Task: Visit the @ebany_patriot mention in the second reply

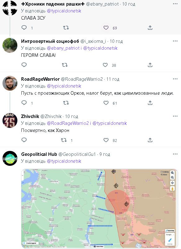Action: tap(63, 48)
